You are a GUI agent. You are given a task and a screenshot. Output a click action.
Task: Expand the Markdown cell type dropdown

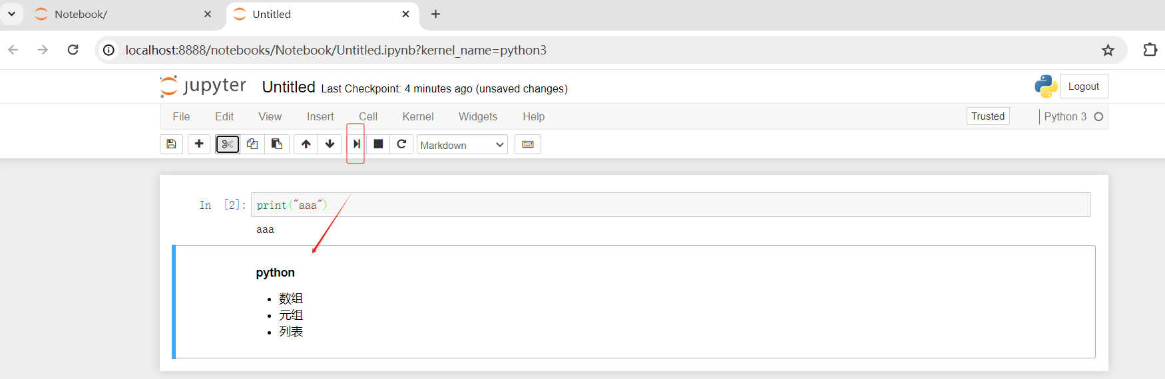462,145
